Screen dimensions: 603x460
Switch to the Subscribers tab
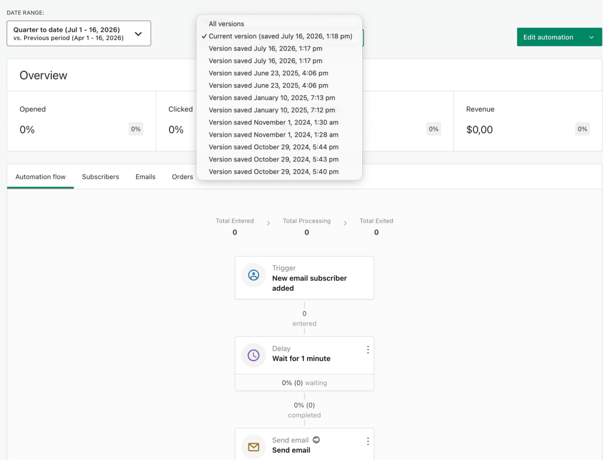(x=100, y=177)
